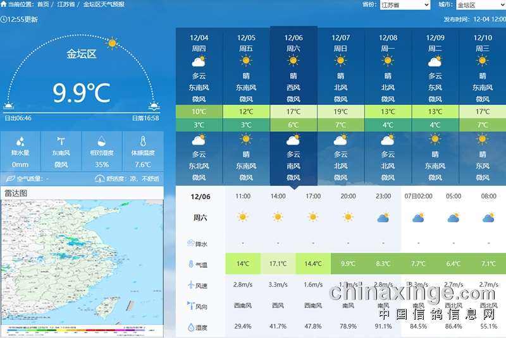Click the 气温 thermometer row icon
506x338 pixels.
coord(190,264)
